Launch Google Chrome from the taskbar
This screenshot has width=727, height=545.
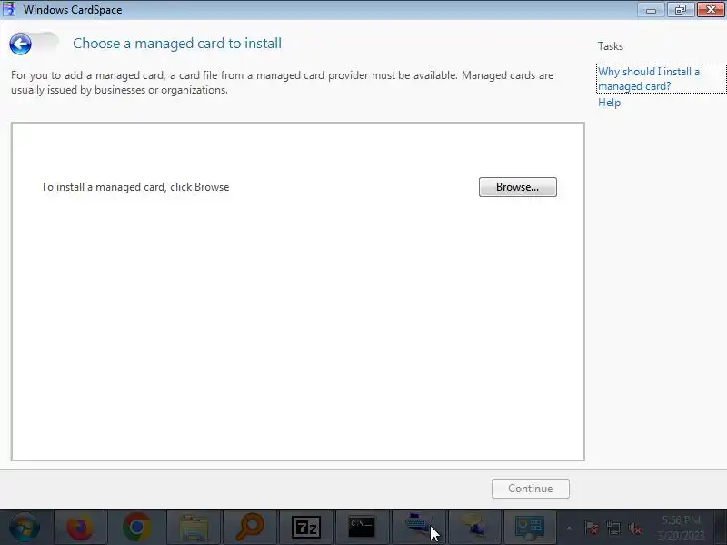pyautogui.click(x=137, y=528)
